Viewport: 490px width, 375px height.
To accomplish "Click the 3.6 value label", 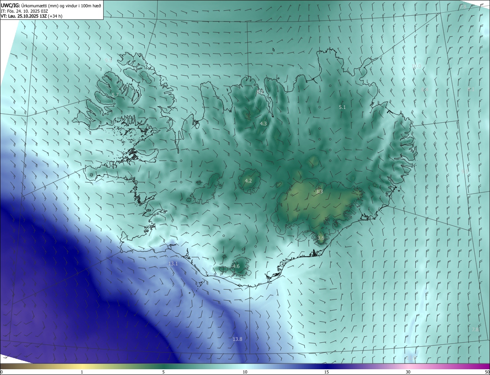I will [x=321, y=238].
